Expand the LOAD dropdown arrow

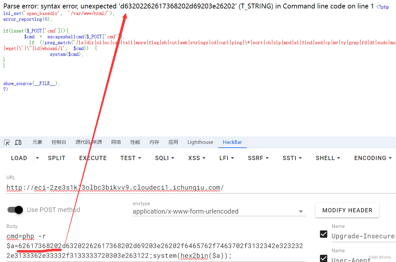(x=37, y=158)
